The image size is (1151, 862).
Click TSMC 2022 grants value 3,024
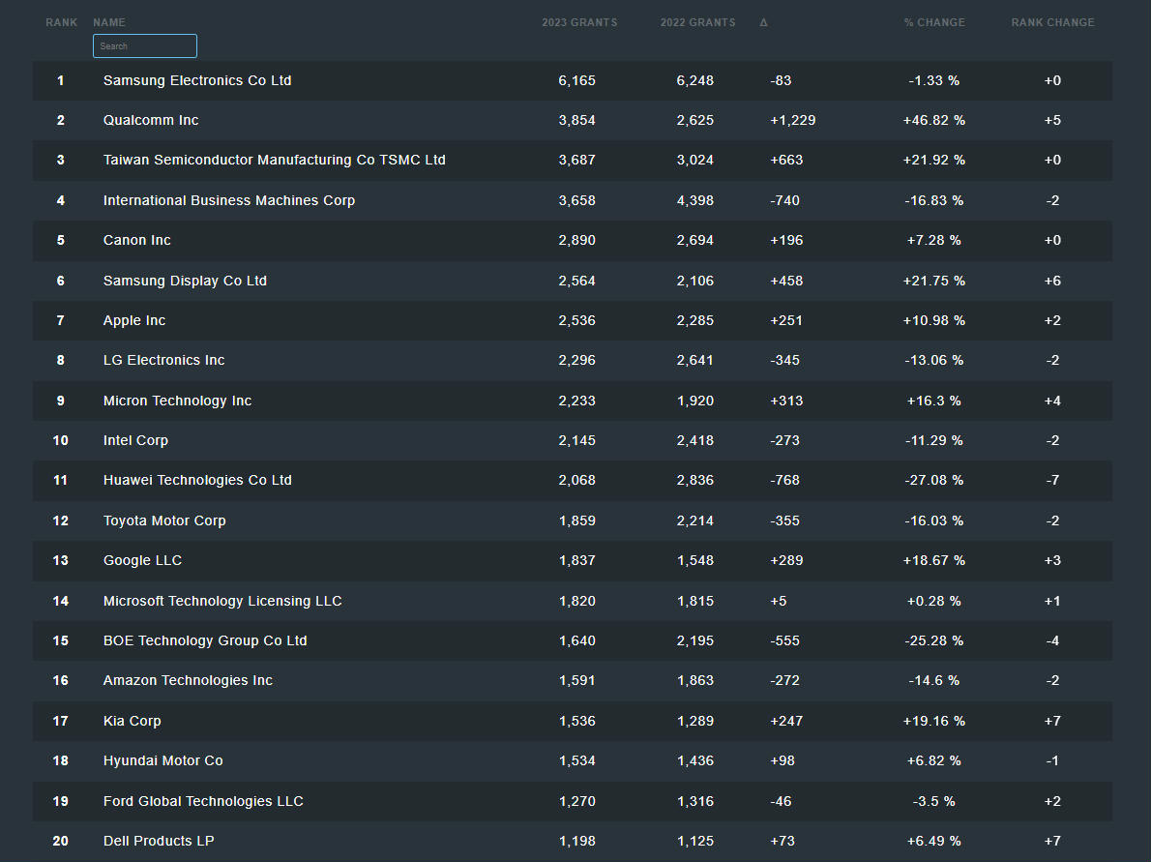[695, 160]
